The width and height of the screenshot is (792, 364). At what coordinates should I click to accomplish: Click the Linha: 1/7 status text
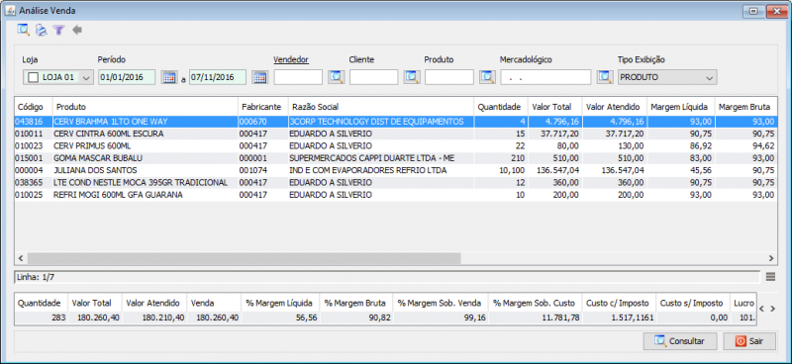(35, 277)
